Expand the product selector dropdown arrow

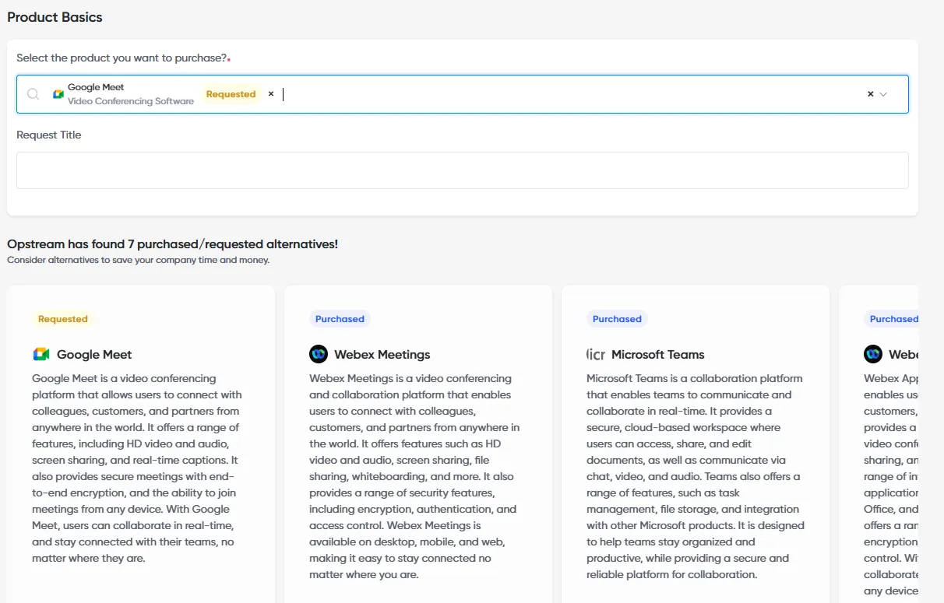coord(883,94)
